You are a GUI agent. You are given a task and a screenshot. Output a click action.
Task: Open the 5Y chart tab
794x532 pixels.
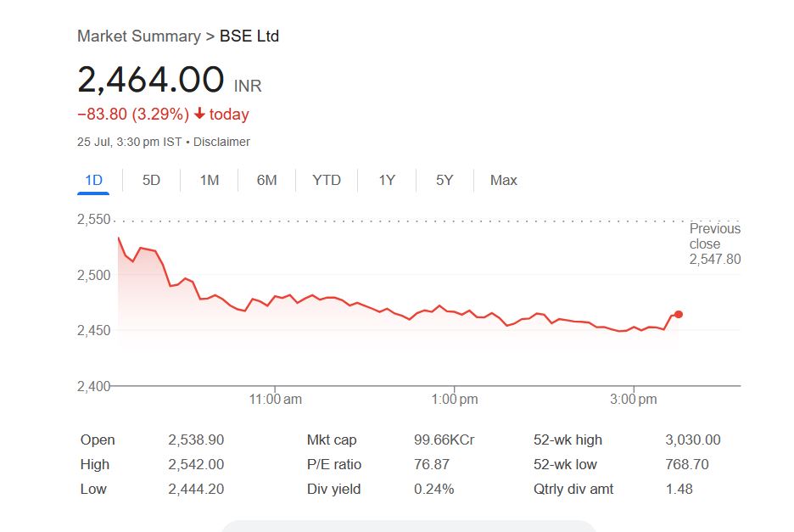click(x=445, y=180)
